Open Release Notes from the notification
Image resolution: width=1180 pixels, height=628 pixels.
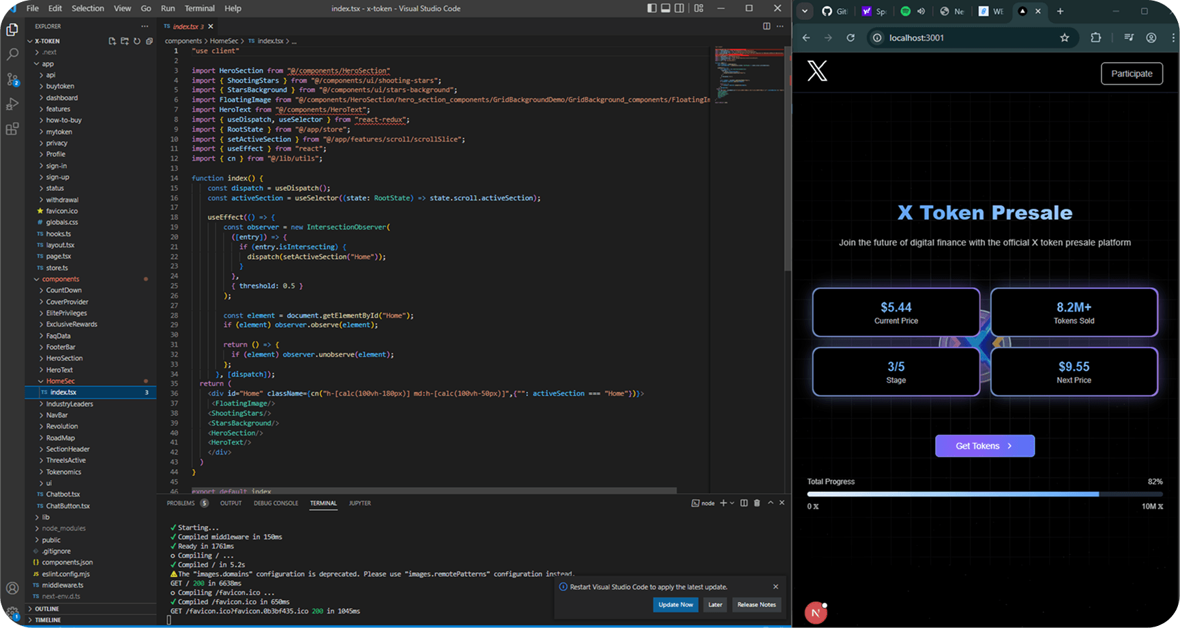click(x=756, y=605)
